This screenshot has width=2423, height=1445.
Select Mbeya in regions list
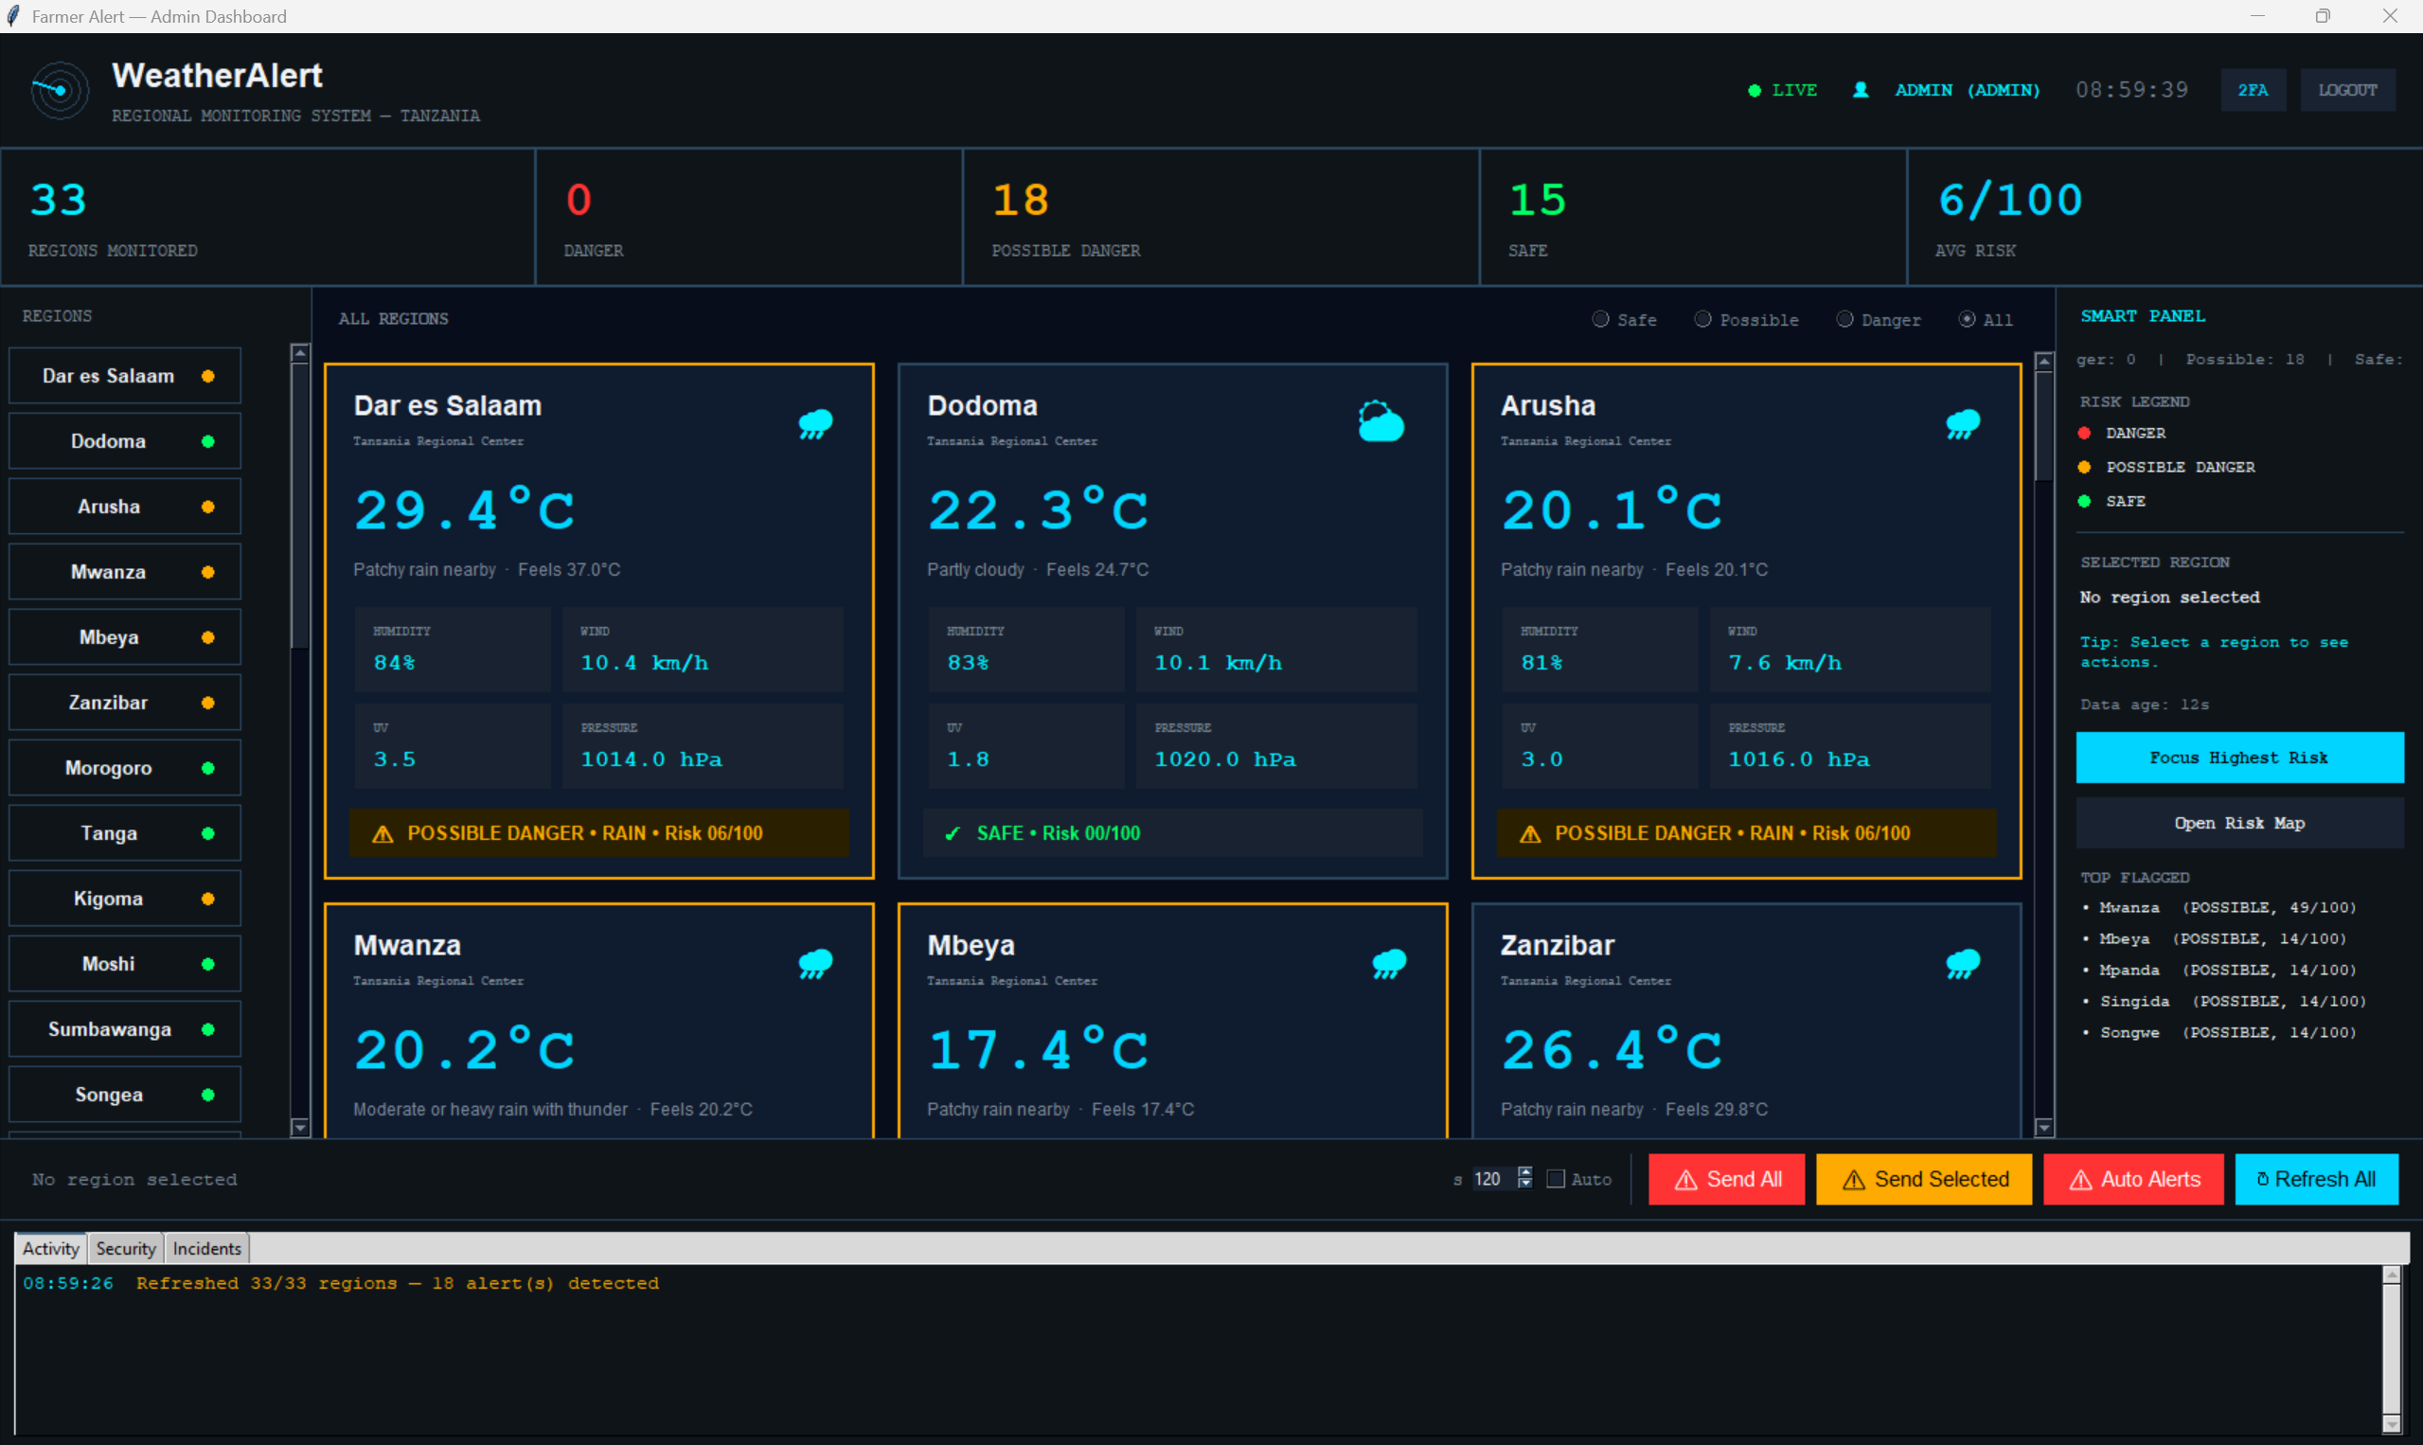click(x=125, y=637)
